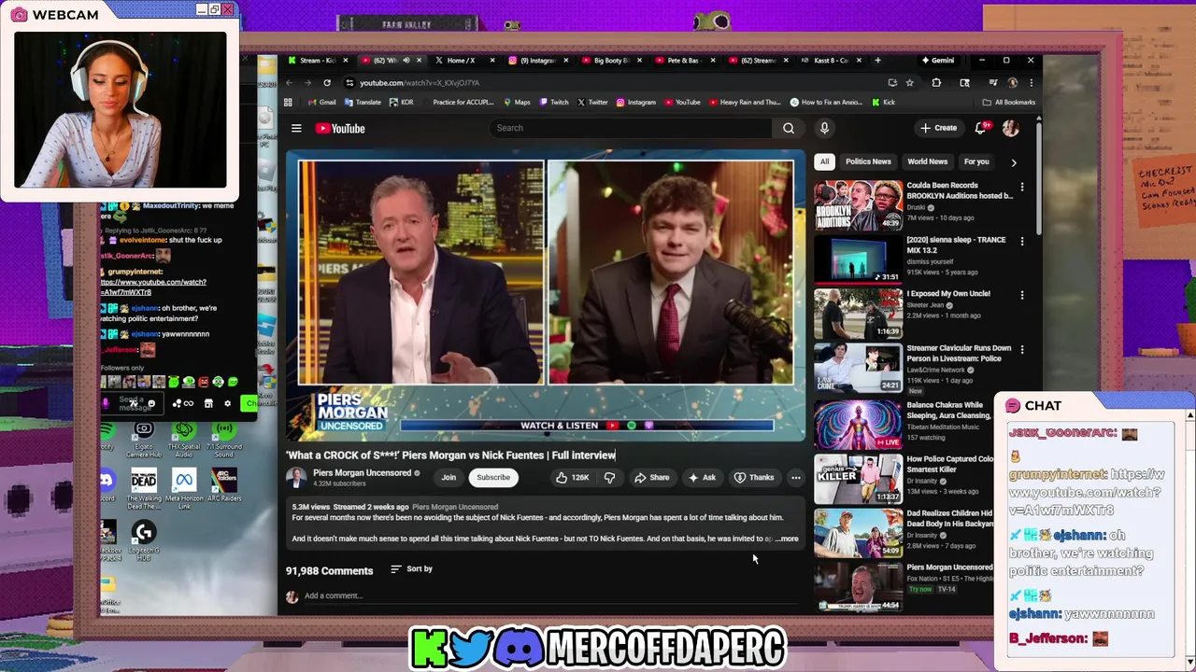Open the Gemini button in Chrome title bar
1196x672 pixels.
coord(937,61)
